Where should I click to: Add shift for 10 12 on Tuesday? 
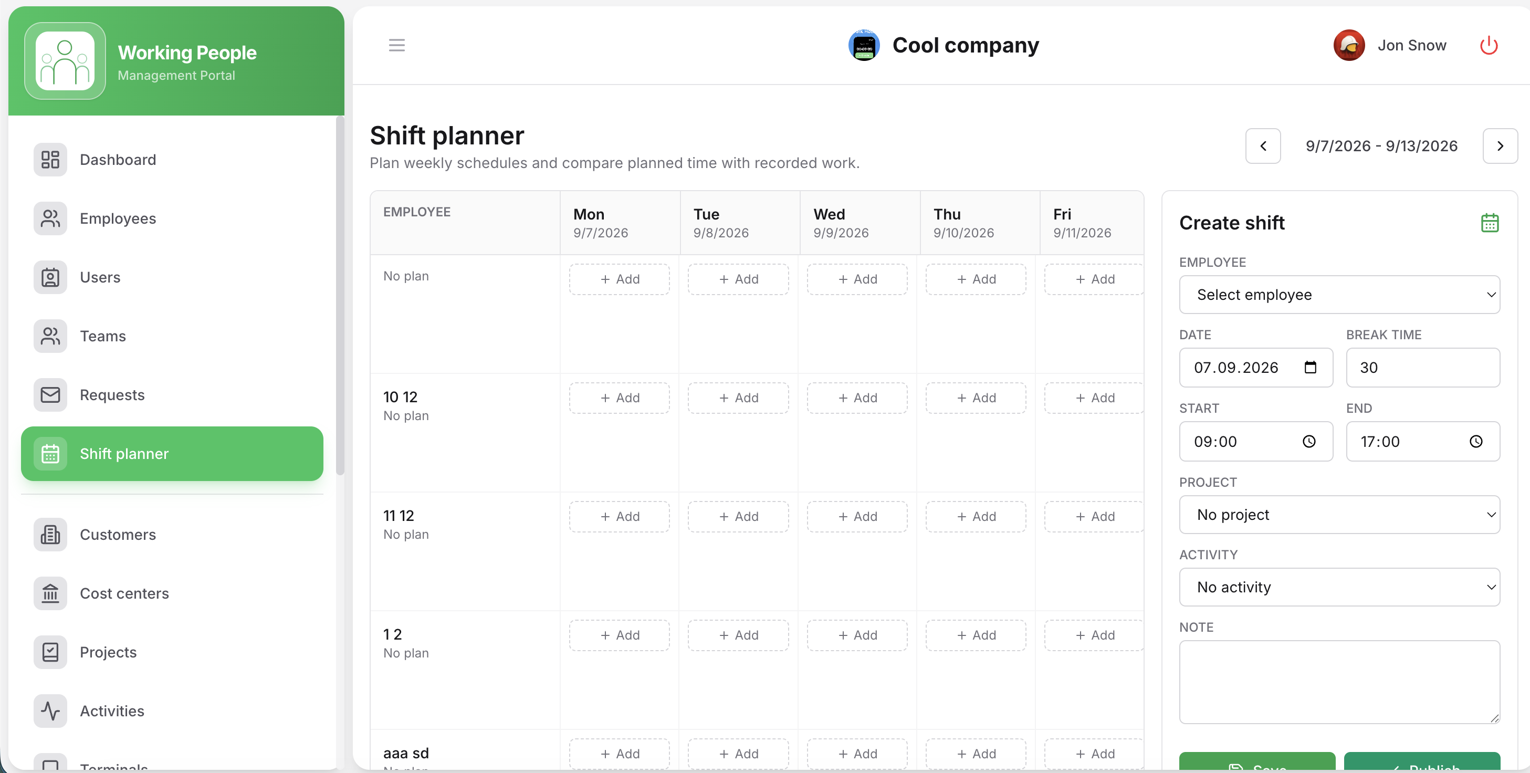(x=738, y=398)
